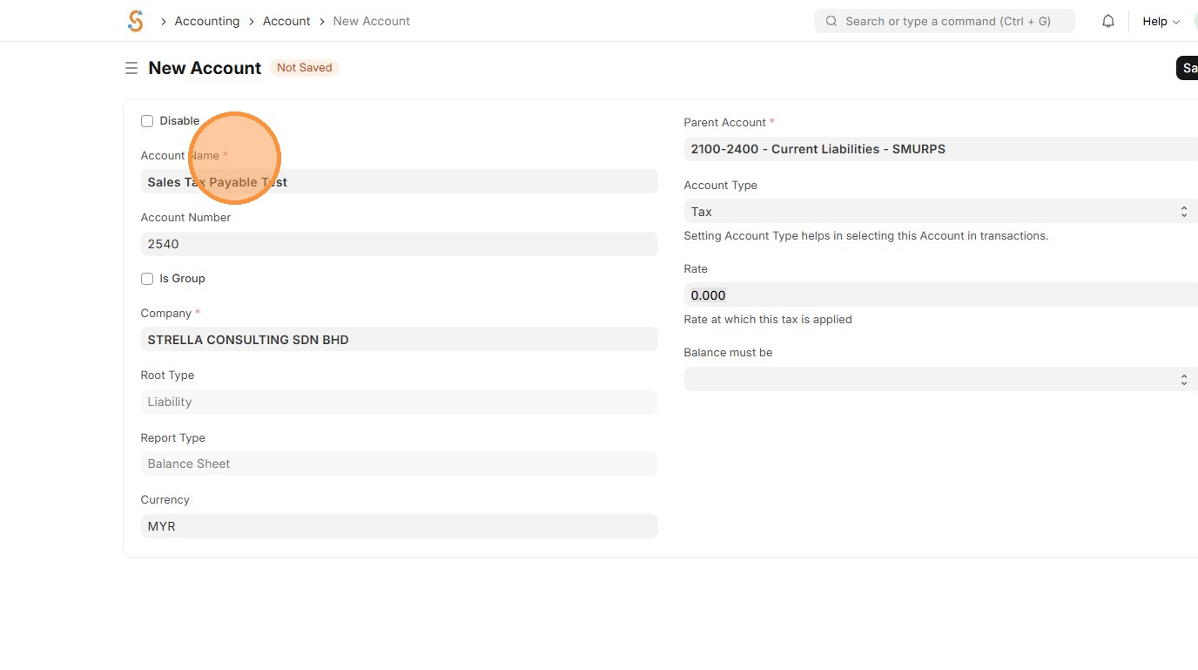The width and height of the screenshot is (1198, 670).
Task: Click the Parent Account field
Action: (x=940, y=149)
